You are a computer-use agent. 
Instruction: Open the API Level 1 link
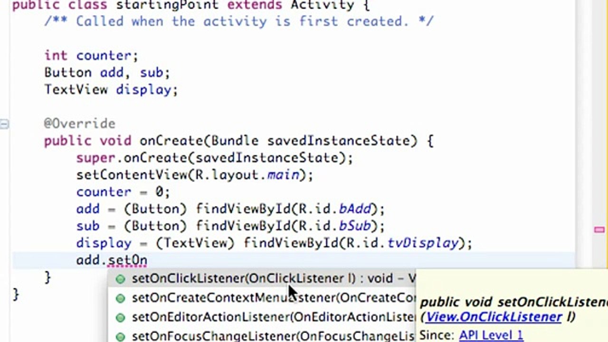coord(491,335)
